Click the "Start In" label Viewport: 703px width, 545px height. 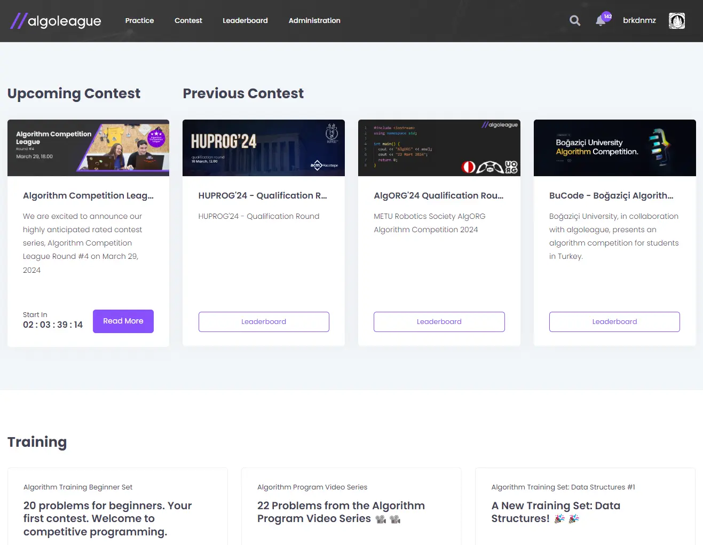[35, 314]
